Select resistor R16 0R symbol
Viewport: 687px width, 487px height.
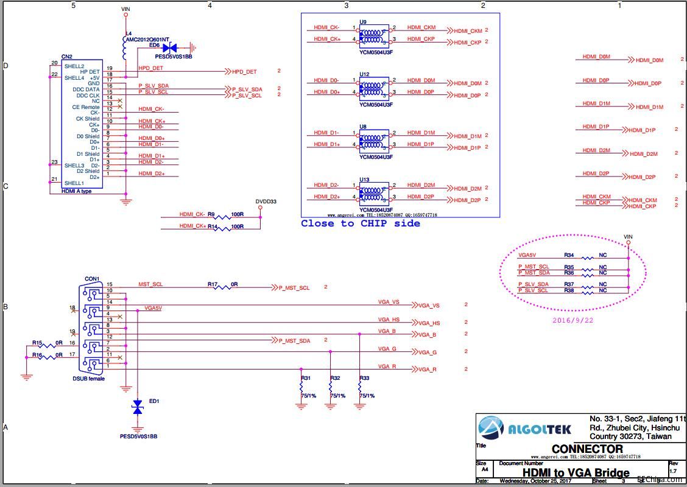(48, 357)
